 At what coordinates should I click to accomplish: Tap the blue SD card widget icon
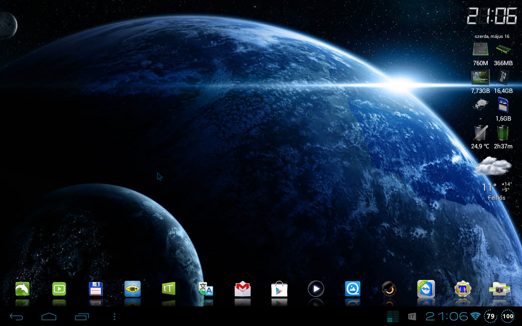[503, 104]
